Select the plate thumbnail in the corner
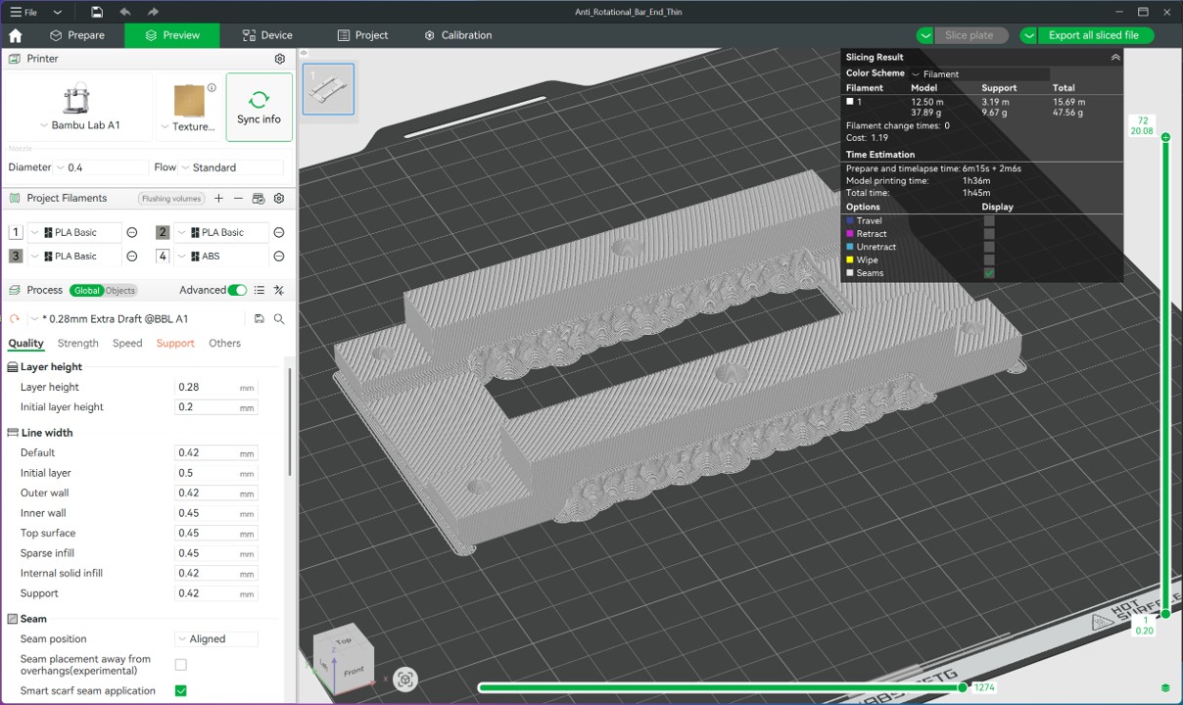This screenshot has width=1183, height=705. 328,87
